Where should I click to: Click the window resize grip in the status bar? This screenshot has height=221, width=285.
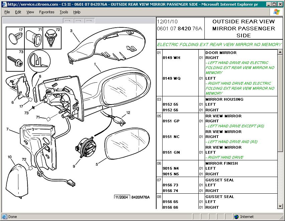click(x=282, y=217)
